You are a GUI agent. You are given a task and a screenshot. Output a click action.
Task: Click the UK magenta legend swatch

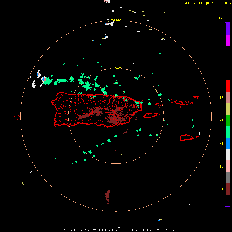point(228,40)
